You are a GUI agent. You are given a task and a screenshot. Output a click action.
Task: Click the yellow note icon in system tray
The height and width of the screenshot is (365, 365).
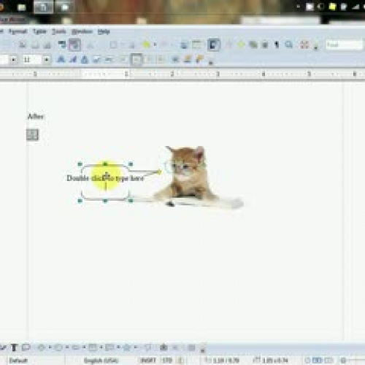332,7
